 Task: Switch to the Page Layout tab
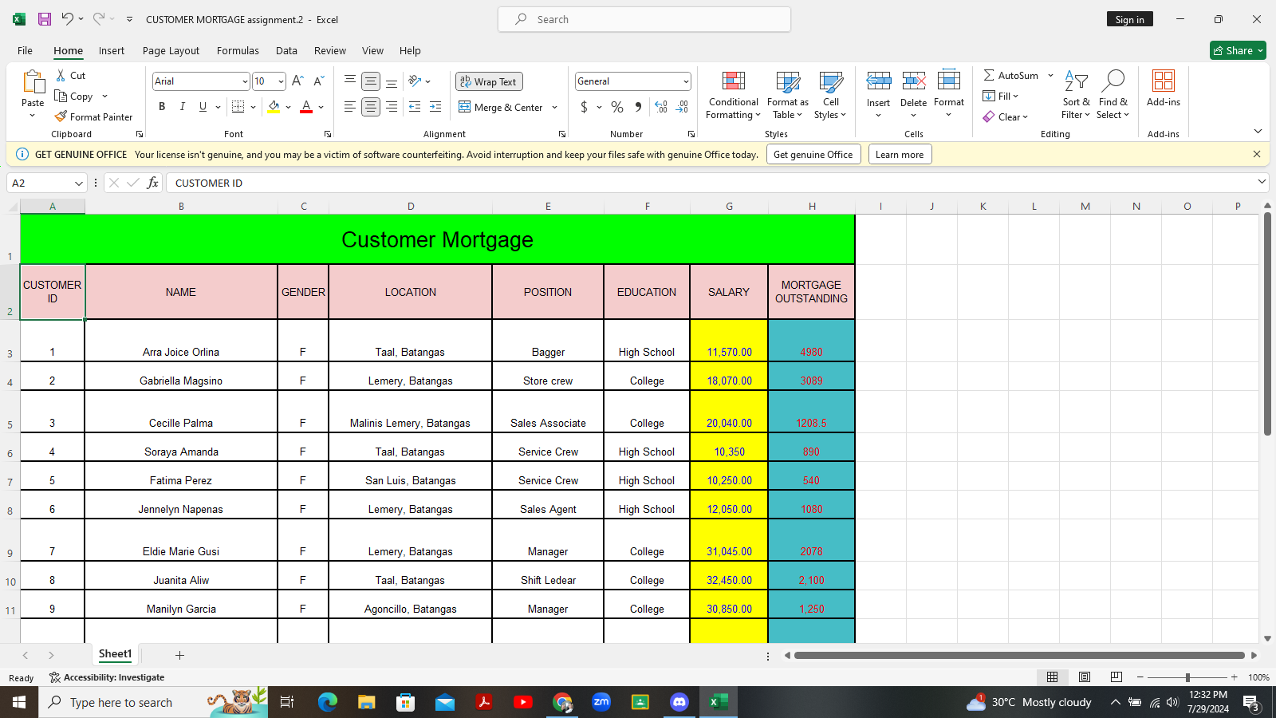[x=171, y=50]
